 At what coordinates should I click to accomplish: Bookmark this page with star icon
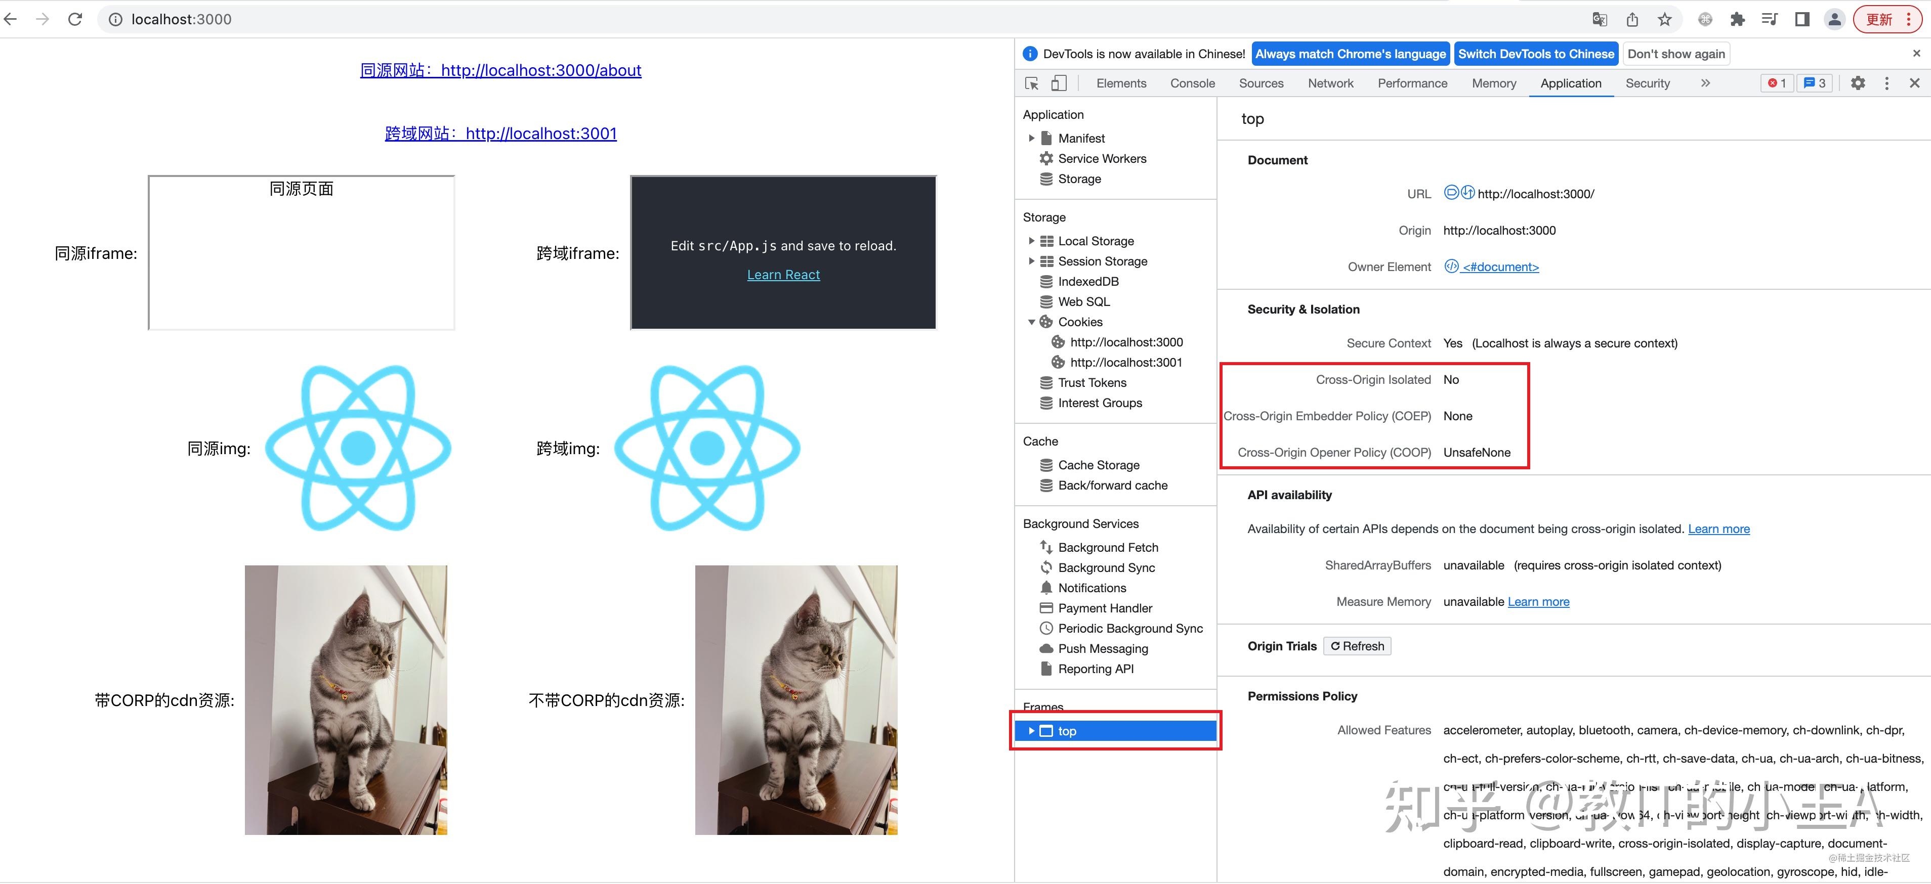click(x=1664, y=20)
